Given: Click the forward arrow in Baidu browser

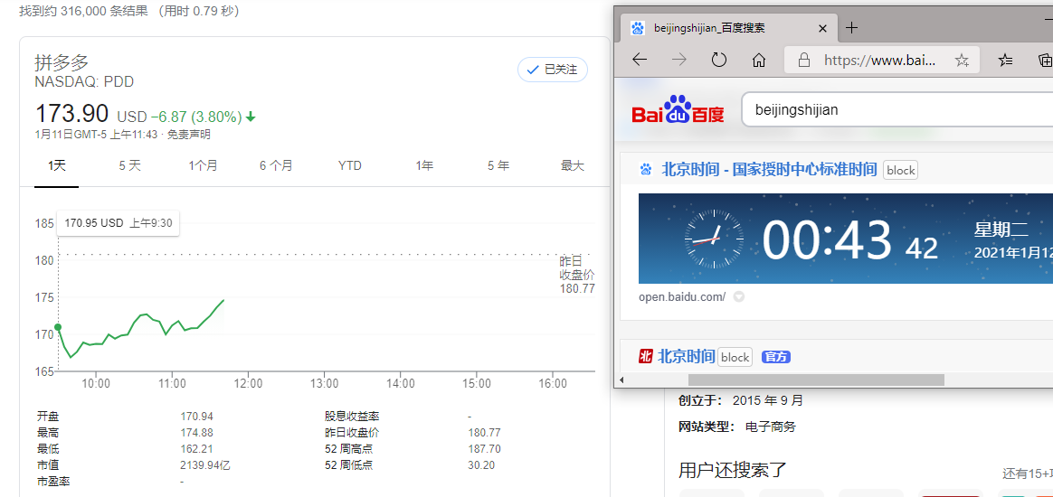Looking at the screenshot, I should pyautogui.click(x=679, y=61).
